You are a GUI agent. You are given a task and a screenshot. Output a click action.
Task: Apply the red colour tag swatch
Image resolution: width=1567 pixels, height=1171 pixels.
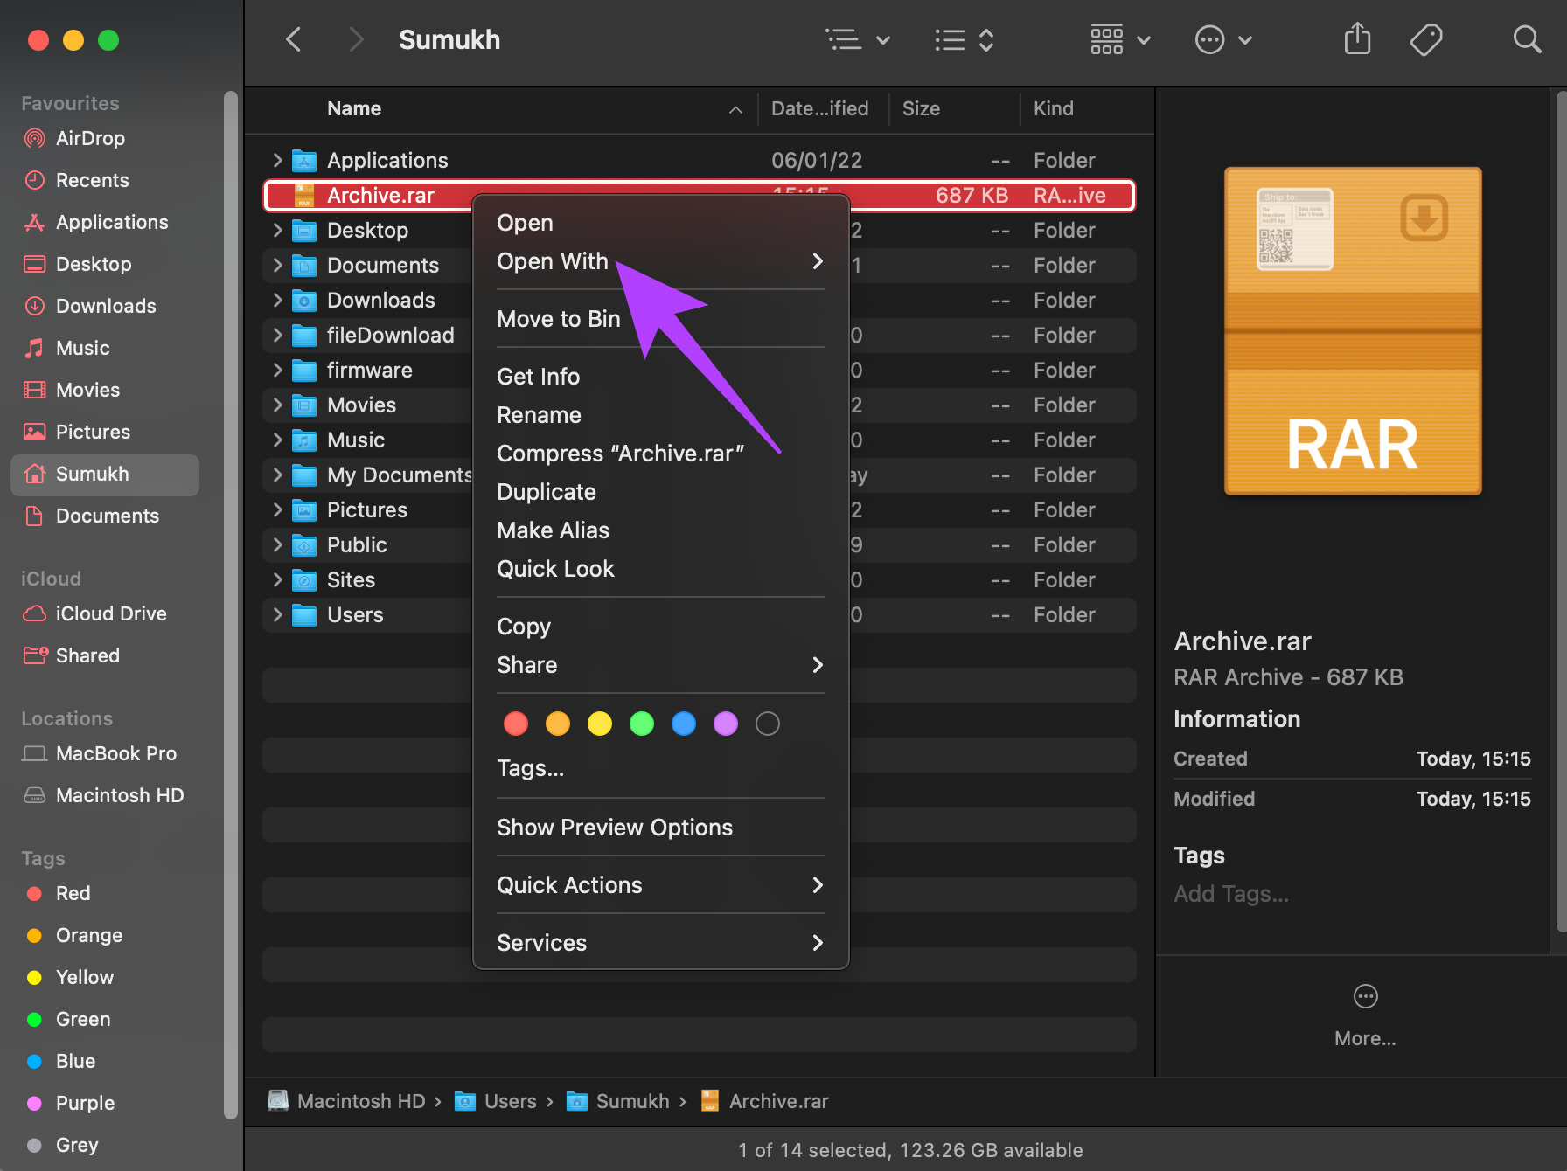[516, 724]
